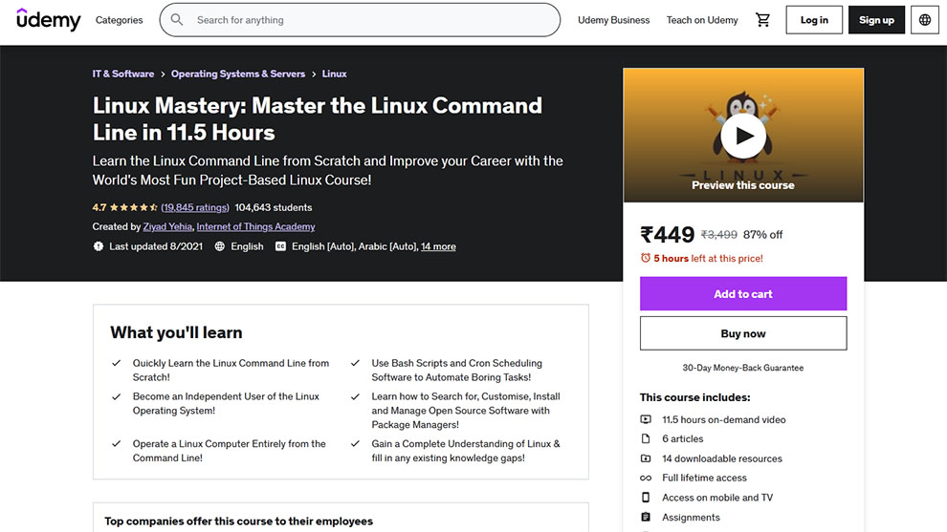Click the search magnifier icon
The height and width of the screenshot is (532, 947).
coord(176,20)
